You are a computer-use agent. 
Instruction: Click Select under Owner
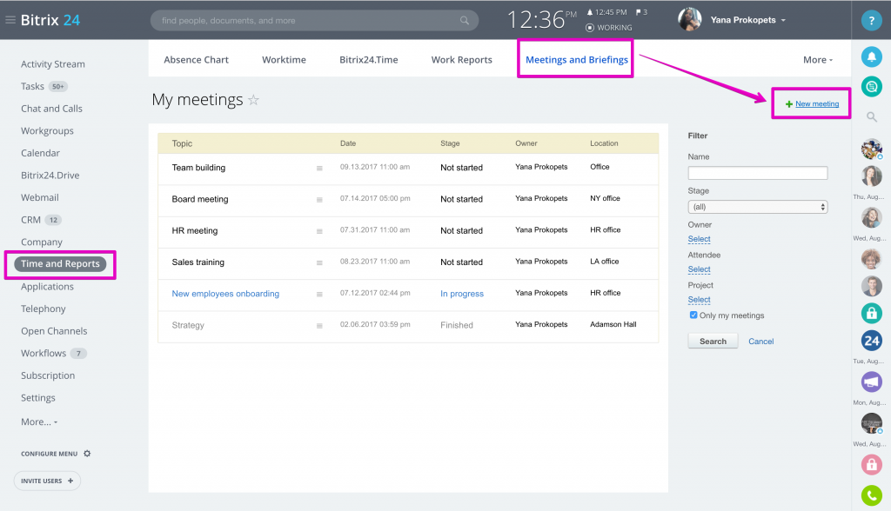point(699,239)
